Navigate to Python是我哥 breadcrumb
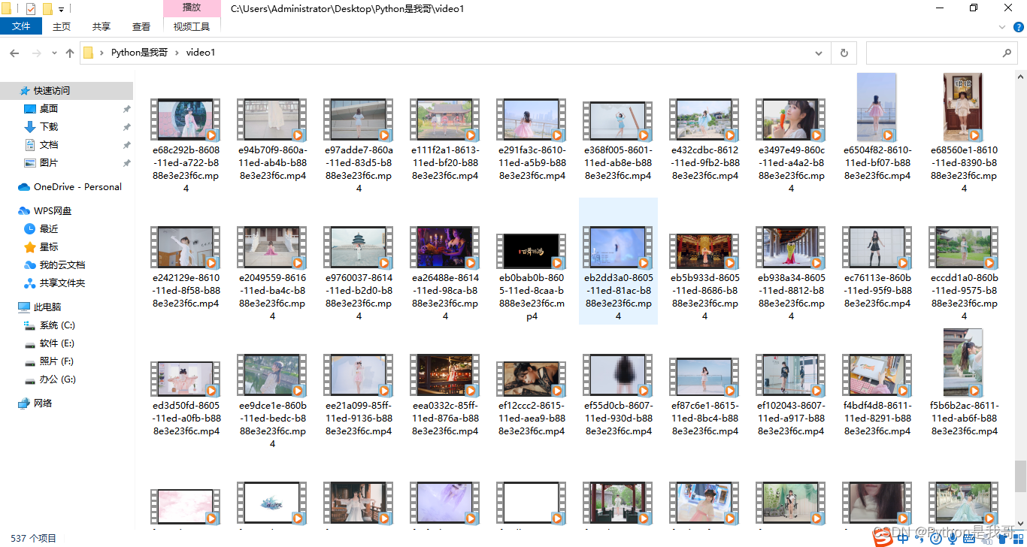 (x=139, y=53)
